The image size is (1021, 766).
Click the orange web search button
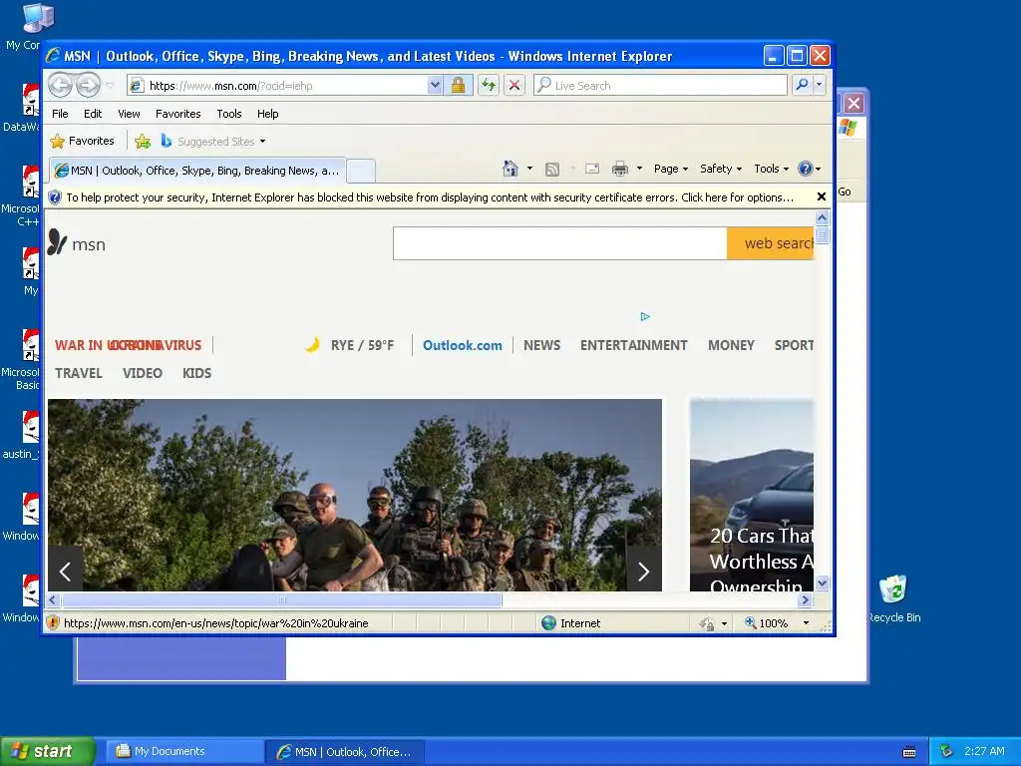pyautogui.click(x=771, y=243)
